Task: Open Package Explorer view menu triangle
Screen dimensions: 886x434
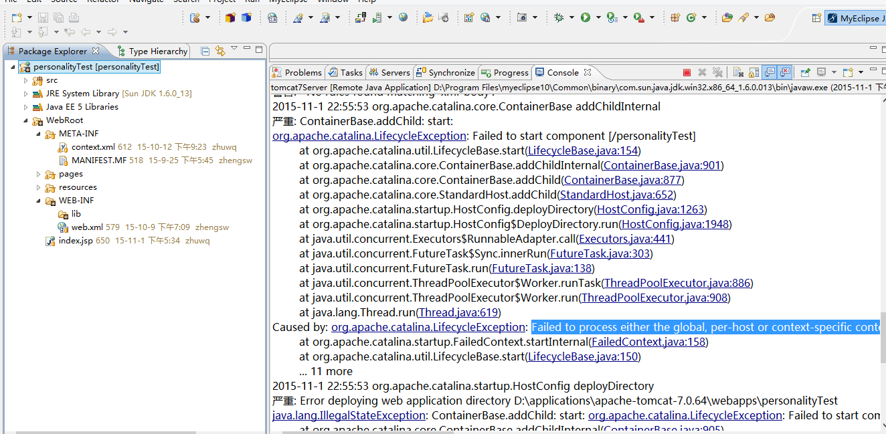Action: [234, 48]
